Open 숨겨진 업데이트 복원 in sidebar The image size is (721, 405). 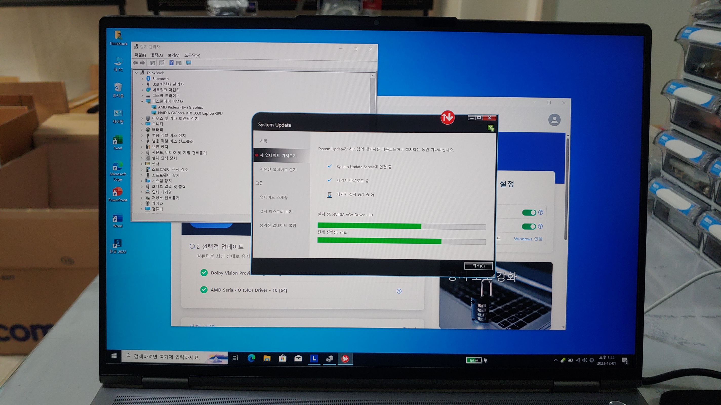tap(278, 225)
